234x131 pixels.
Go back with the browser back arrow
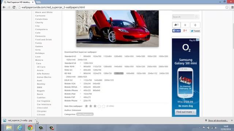point(4,7)
